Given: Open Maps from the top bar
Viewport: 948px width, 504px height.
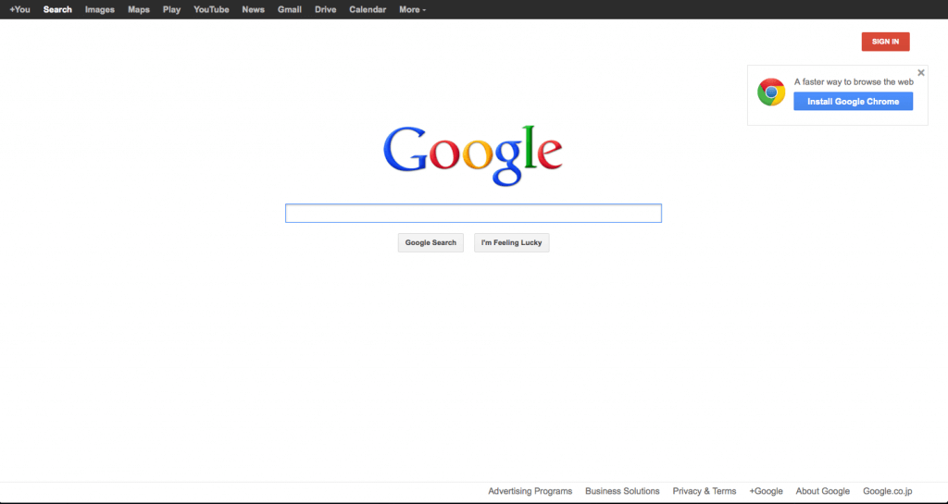Looking at the screenshot, I should pyautogui.click(x=139, y=9).
